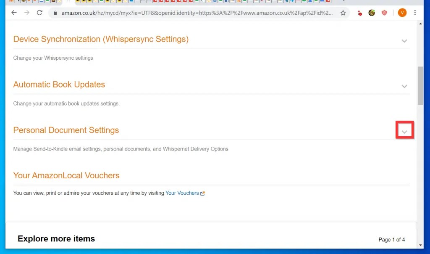Open the Chrome profile avatar marked V
The width and height of the screenshot is (430, 254).
click(x=402, y=13)
